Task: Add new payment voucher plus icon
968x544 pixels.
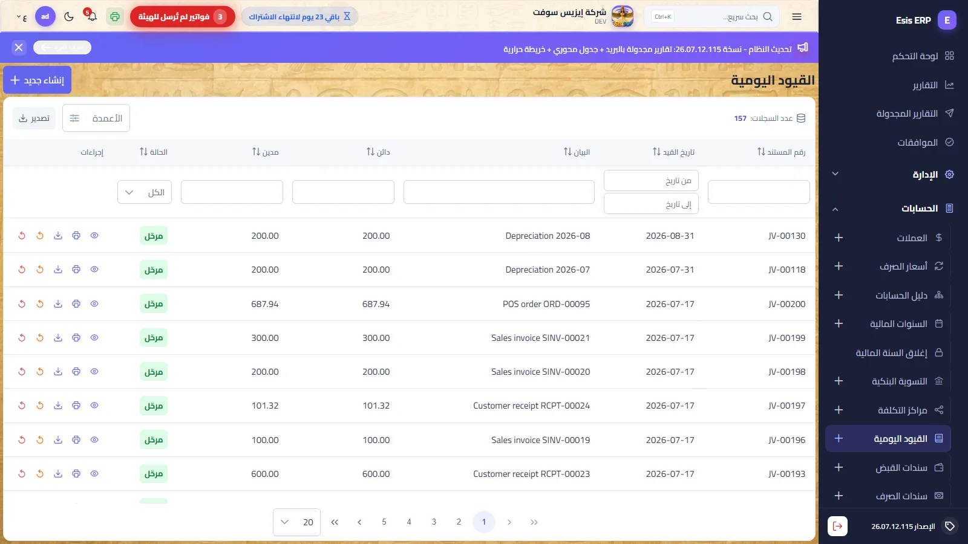Action: click(x=839, y=496)
